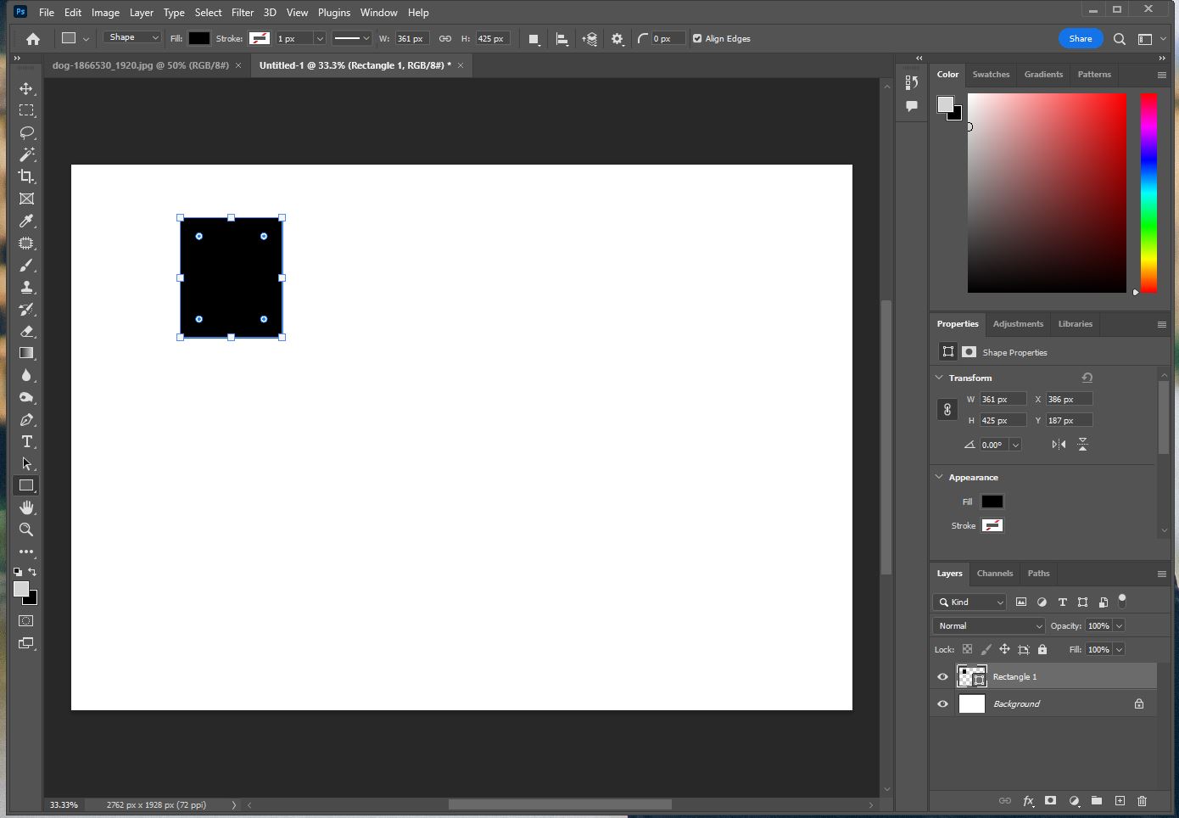Select the Type tool
Screen dimensions: 1179x818
tap(26, 441)
